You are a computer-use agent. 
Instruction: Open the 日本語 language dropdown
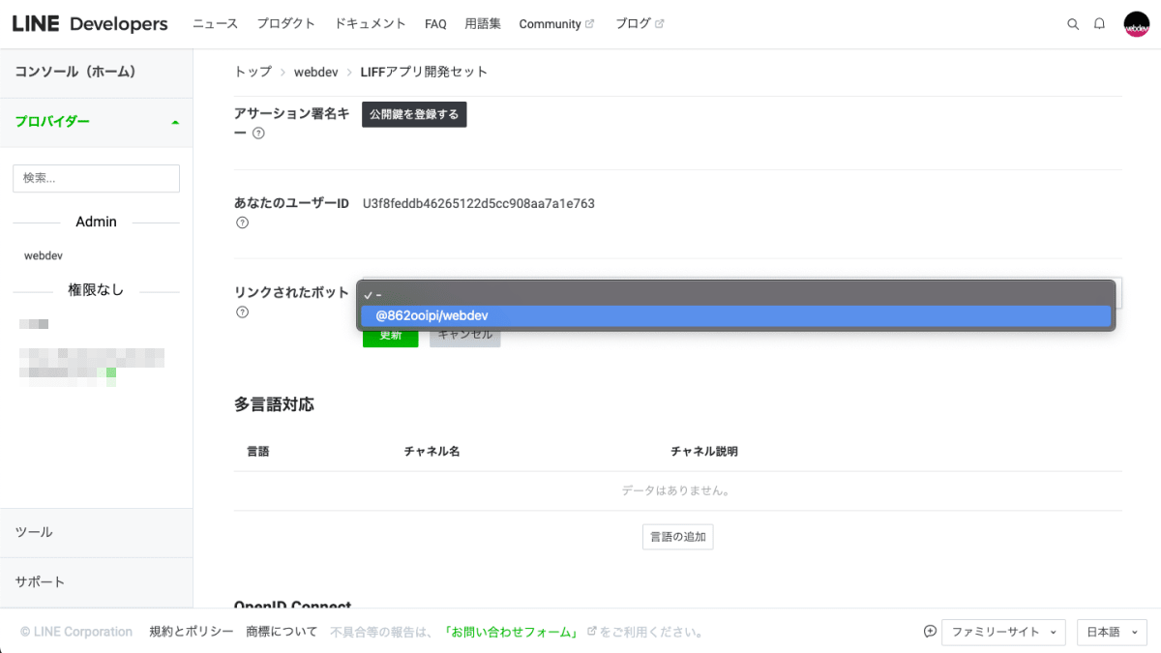click(1112, 632)
